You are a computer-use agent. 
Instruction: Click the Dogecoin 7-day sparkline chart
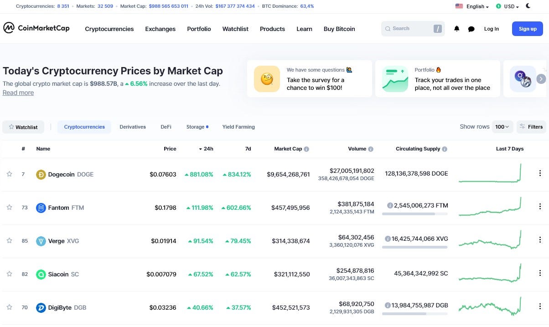[490, 173]
